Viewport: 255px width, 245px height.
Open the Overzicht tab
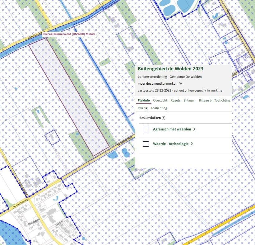tap(160, 101)
